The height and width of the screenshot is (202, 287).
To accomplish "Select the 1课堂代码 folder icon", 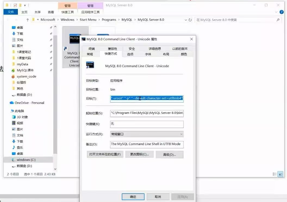I will 14,58.
